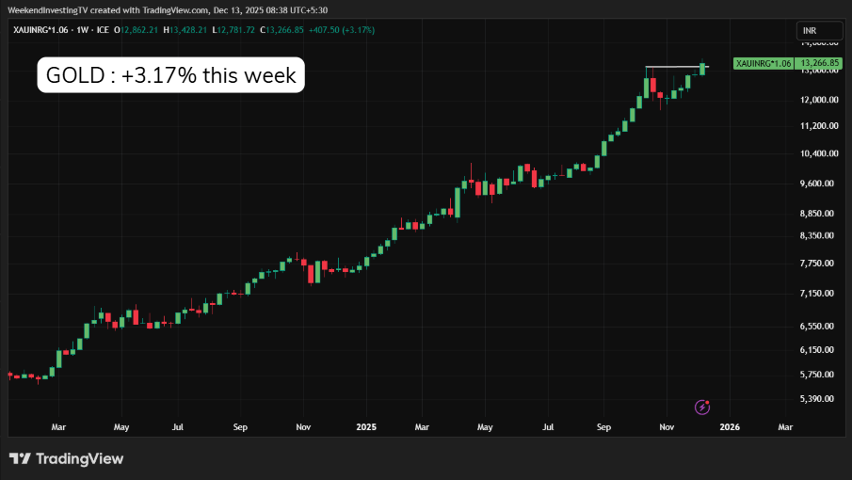Select the 'GOLD : +3.17% this week' annotation
Screen dimensions: 852x480
pyautogui.click(x=171, y=75)
